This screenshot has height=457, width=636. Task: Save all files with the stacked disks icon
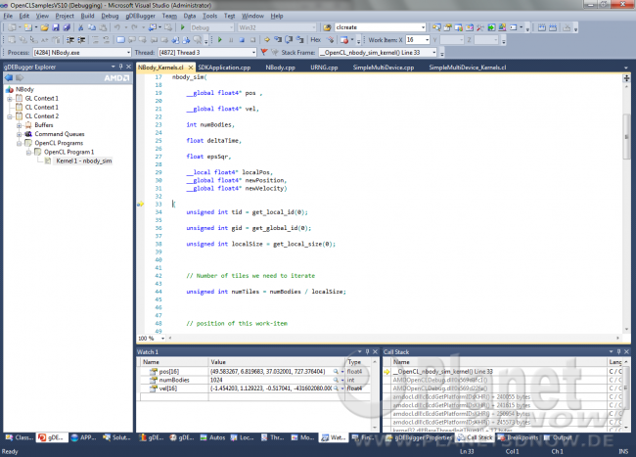[67, 27]
